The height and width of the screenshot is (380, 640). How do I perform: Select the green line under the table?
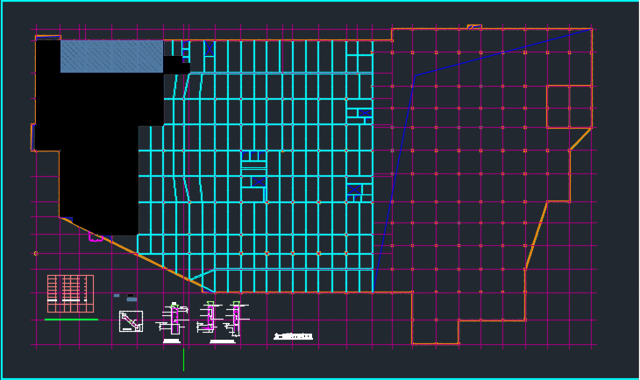pos(71,320)
